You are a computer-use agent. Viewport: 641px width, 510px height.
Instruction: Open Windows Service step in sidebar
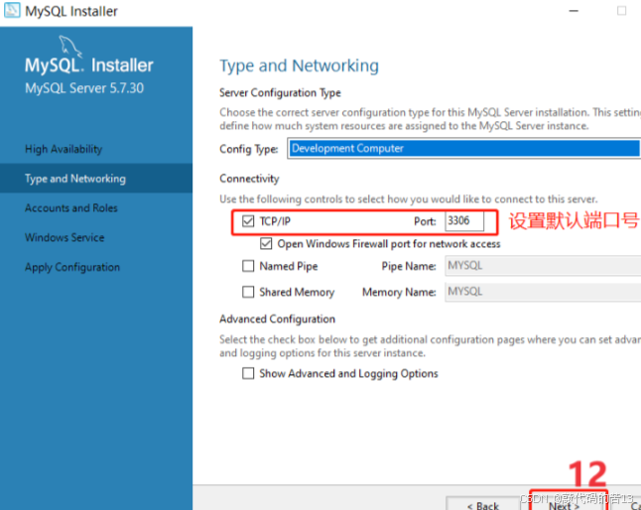(x=96, y=237)
